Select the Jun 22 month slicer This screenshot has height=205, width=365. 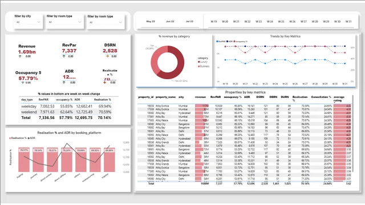point(170,22)
